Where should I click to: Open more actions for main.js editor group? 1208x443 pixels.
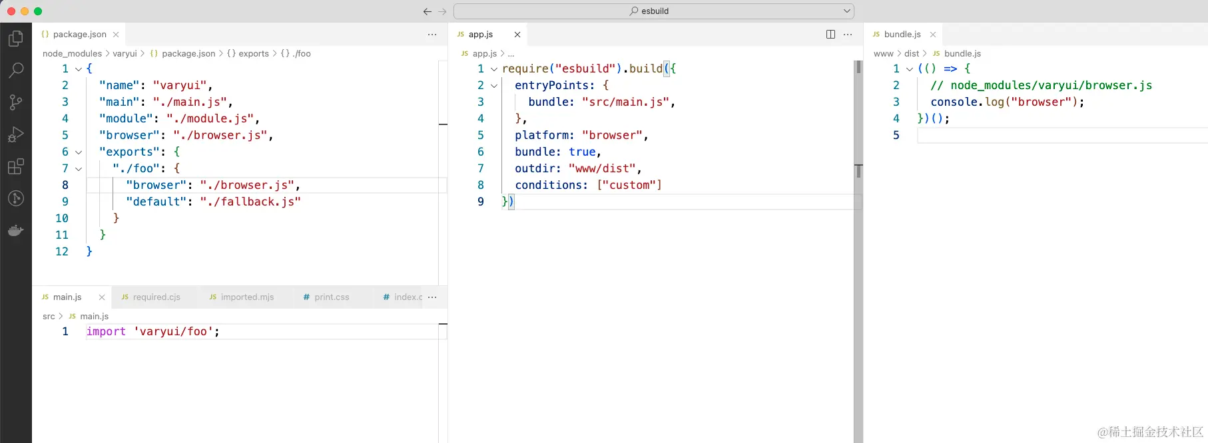coord(432,297)
